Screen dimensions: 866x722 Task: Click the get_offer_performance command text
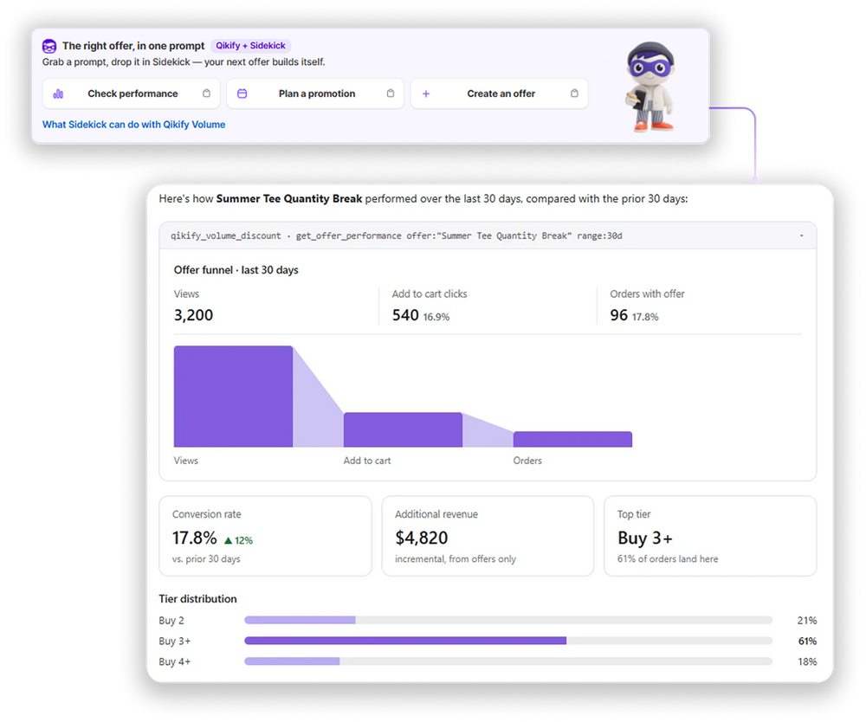pos(396,235)
